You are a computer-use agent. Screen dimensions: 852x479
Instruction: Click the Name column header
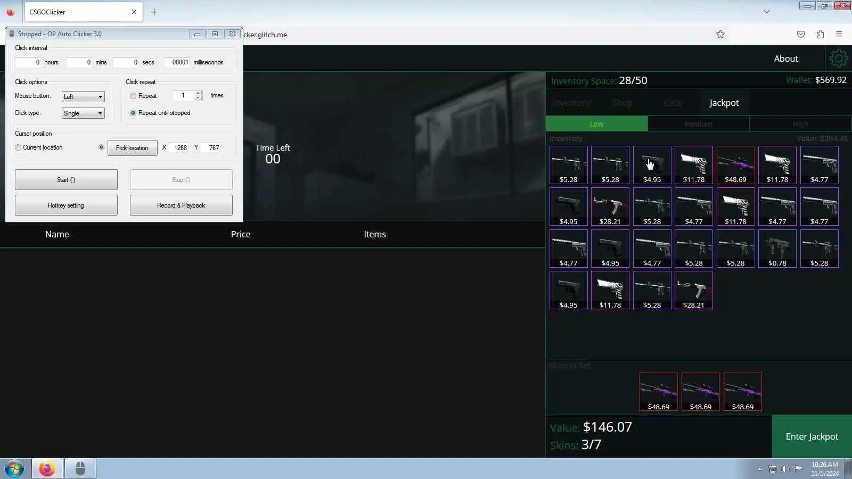[x=57, y=234]
